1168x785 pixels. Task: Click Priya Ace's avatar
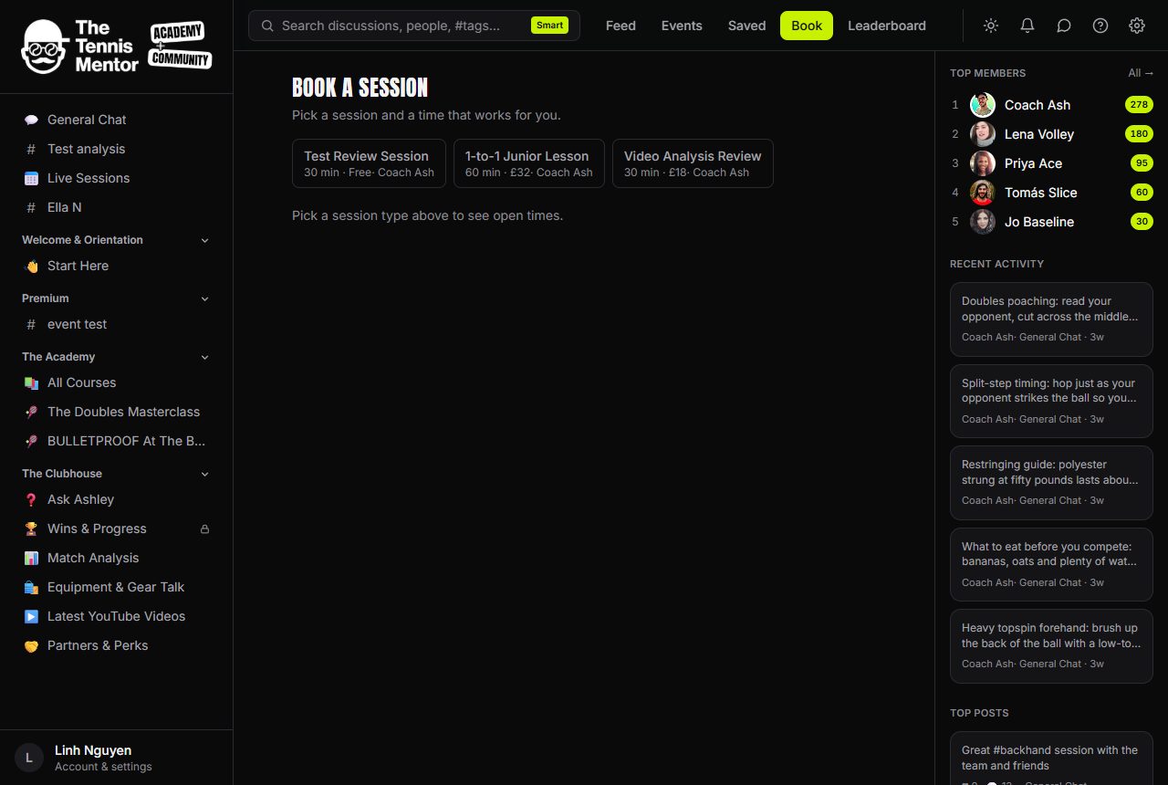pyautogui.click(x=983, y=163)
